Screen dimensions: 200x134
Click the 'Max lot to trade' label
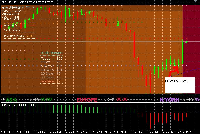pyautogui.click(x=14, y=36)
